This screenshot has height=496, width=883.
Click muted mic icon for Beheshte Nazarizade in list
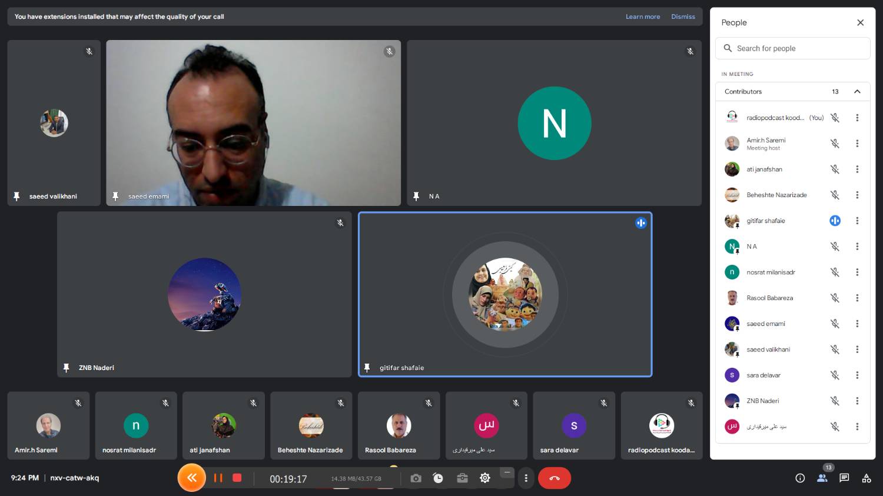coord(835,195)
